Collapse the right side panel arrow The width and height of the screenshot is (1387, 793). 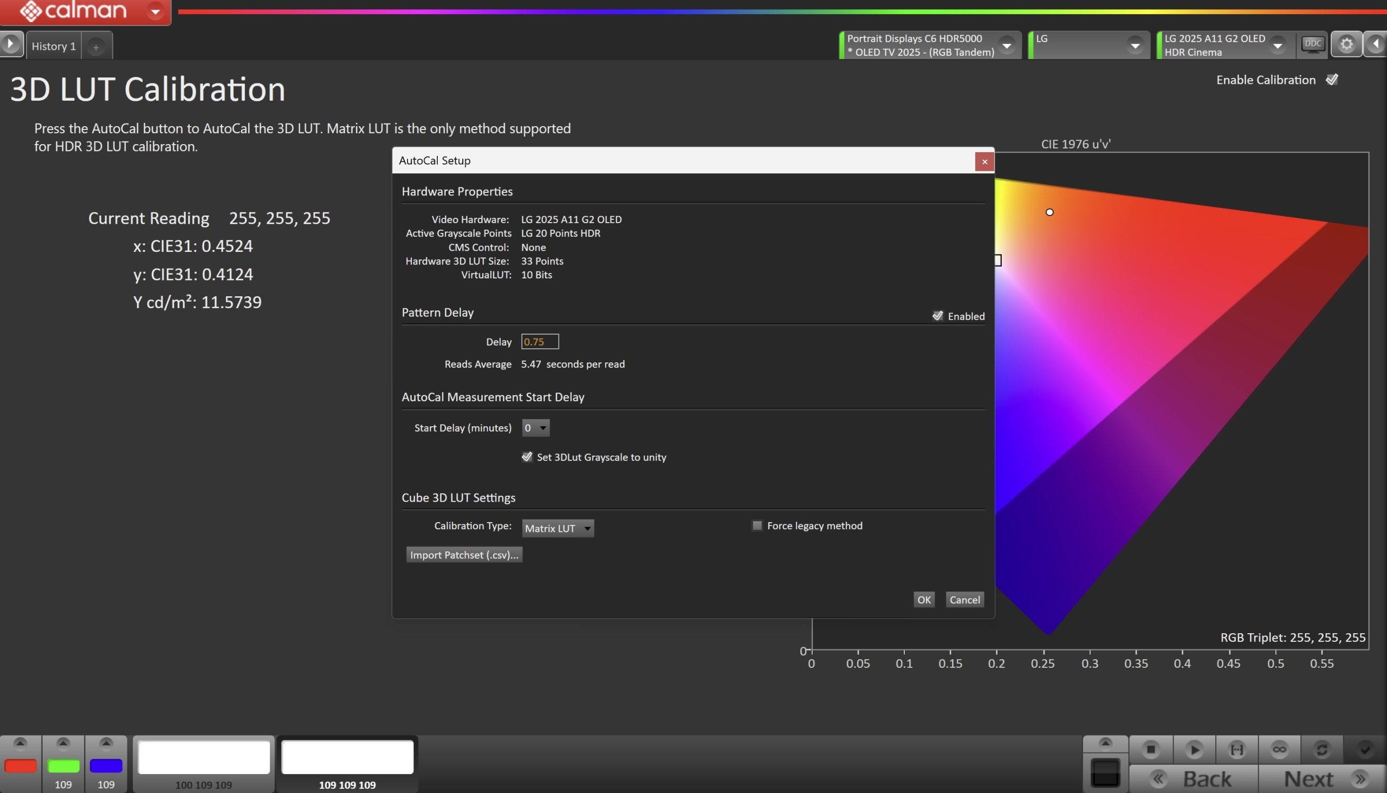(1375, 44)
